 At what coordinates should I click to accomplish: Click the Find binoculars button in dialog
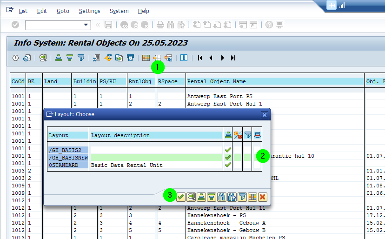pos(222,197)
